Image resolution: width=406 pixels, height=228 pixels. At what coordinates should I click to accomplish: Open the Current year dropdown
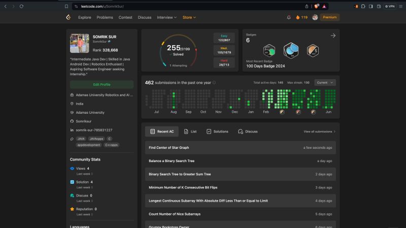325,83
